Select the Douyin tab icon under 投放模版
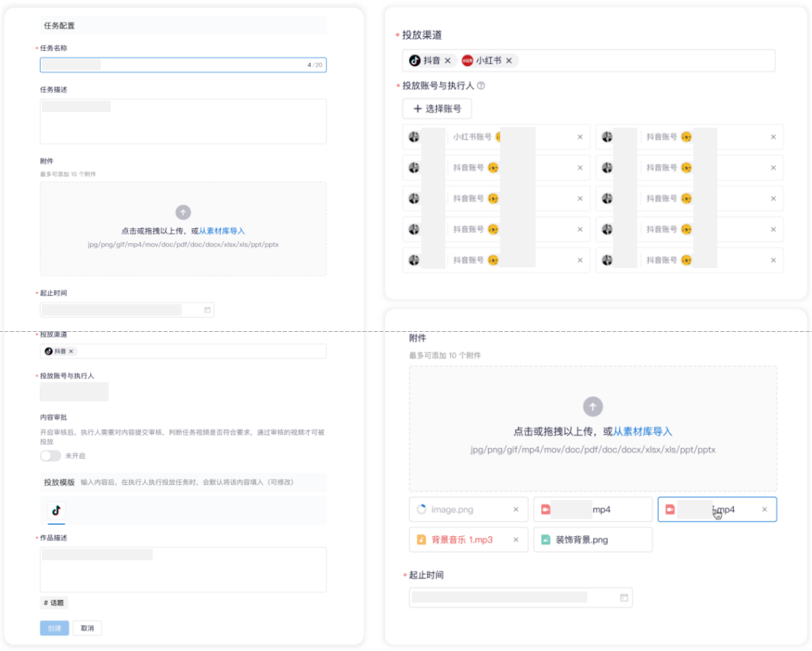This screenshot has width=812, height=651. pyautogui.click(x=56, y=511)
